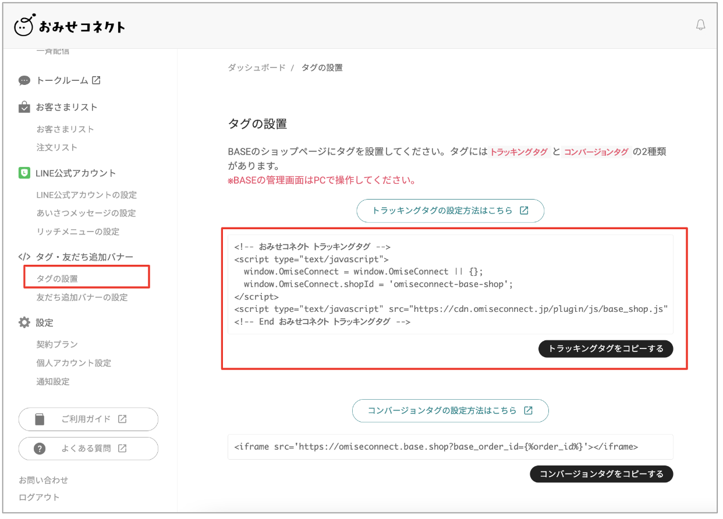
Task: Click the 設定 gear icon
Action: pos(24,322)
